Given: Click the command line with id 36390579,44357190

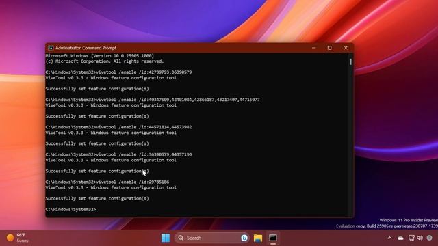Looking at the screenshot, I should (118, 154).
